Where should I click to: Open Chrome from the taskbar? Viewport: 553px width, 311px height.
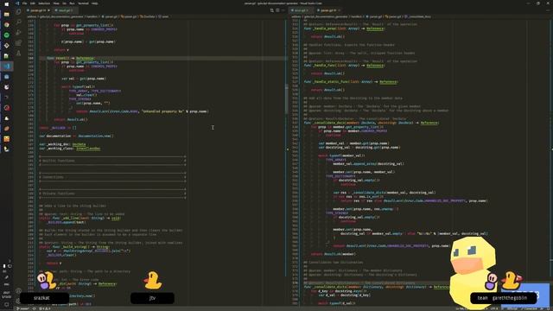tap(6, 25)
